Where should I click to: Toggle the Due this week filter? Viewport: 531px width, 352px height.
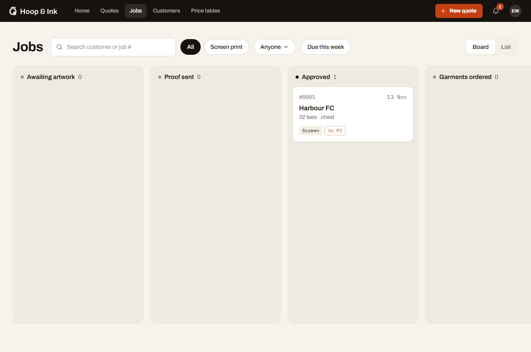(x=326, y=47)
